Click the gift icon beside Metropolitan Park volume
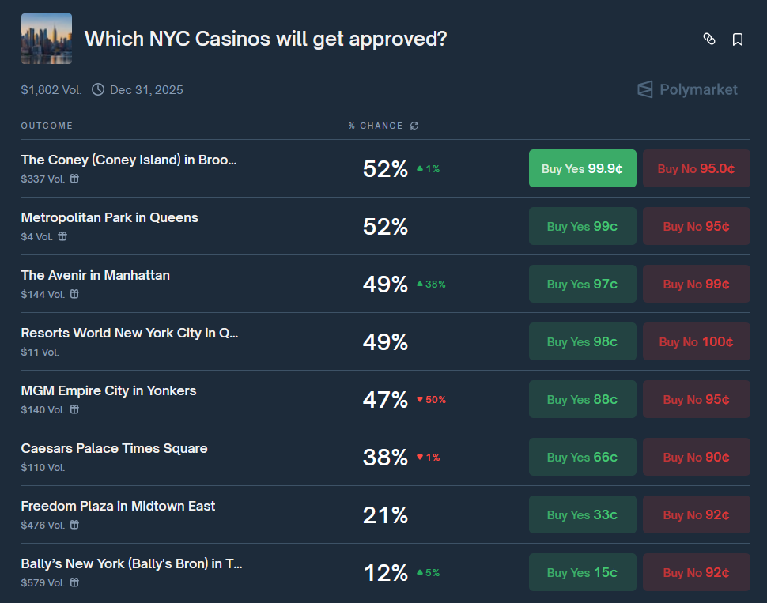The width and height of the screenshot is (767, 603). pos(62,236)
